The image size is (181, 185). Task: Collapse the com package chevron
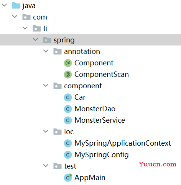pos(15,16)
